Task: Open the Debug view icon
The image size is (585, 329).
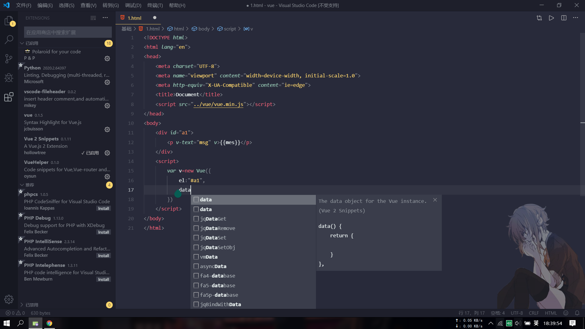Action: pos(9,78)
